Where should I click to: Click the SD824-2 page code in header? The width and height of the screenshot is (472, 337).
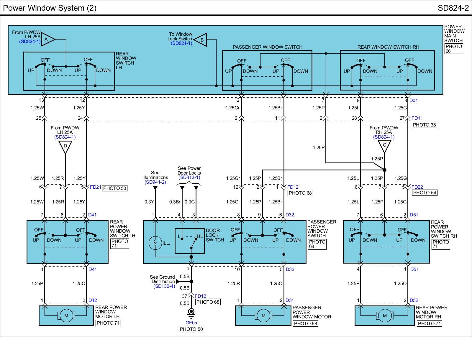point(453,8)
